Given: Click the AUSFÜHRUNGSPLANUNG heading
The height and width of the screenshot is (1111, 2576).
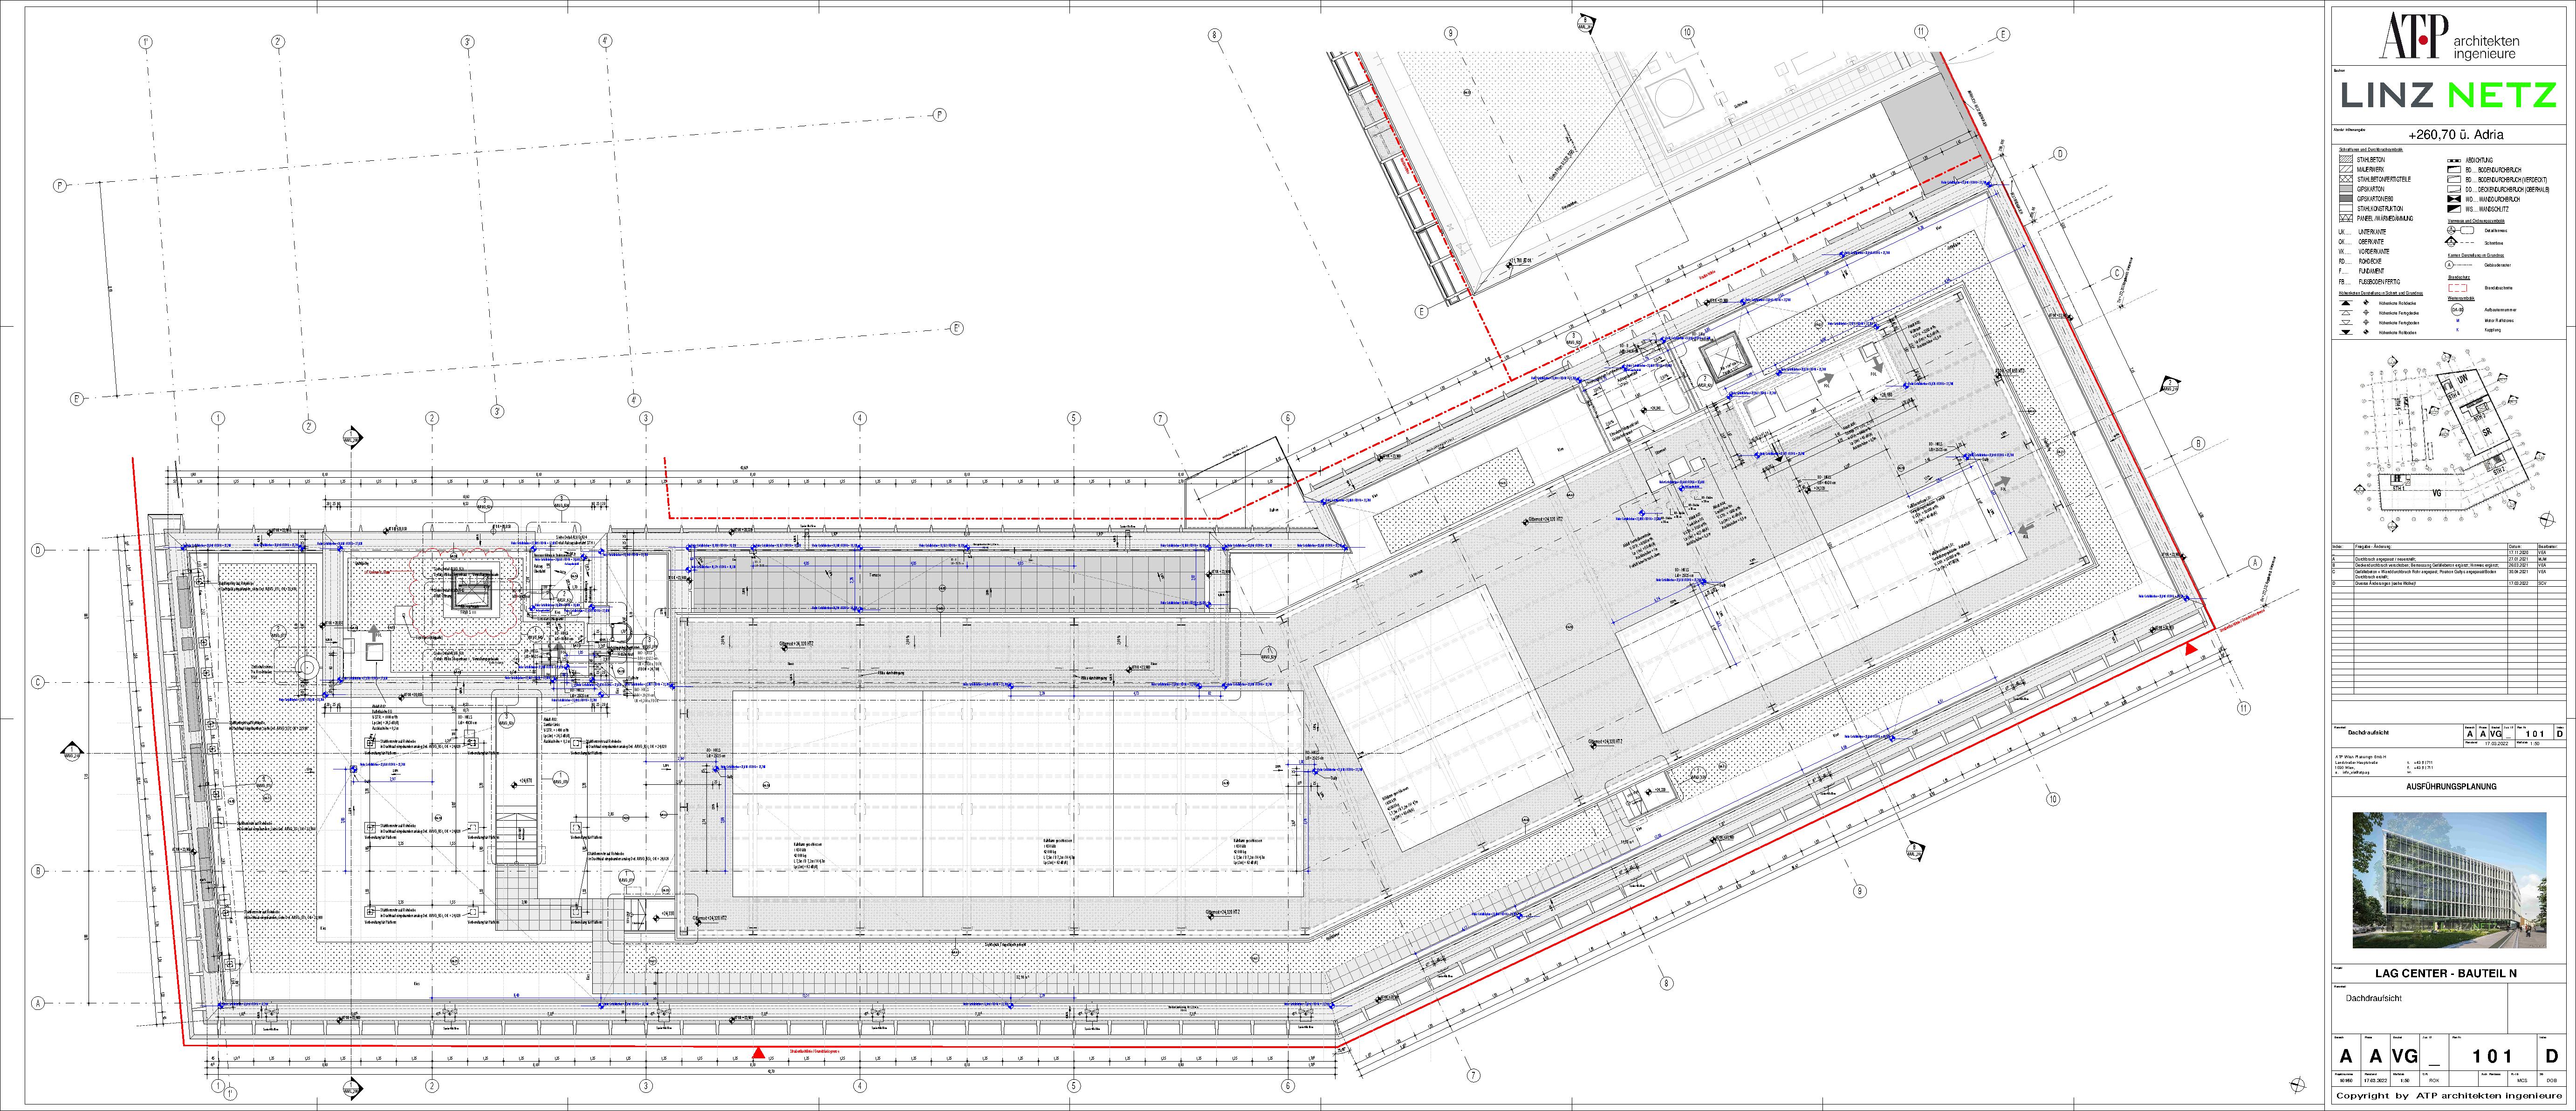Looking at the screenshot, I should 2451,786.
